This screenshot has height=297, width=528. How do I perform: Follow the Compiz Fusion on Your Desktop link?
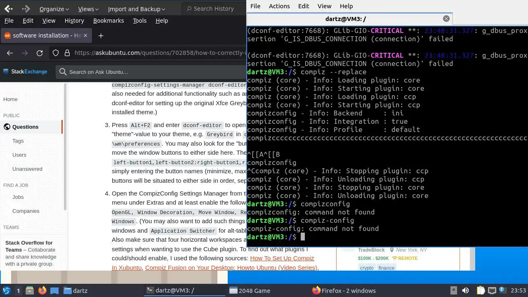click(231, 267)
